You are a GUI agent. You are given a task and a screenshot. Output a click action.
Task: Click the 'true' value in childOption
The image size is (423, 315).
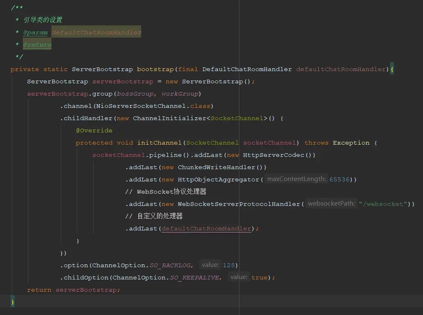coord(259,278)
